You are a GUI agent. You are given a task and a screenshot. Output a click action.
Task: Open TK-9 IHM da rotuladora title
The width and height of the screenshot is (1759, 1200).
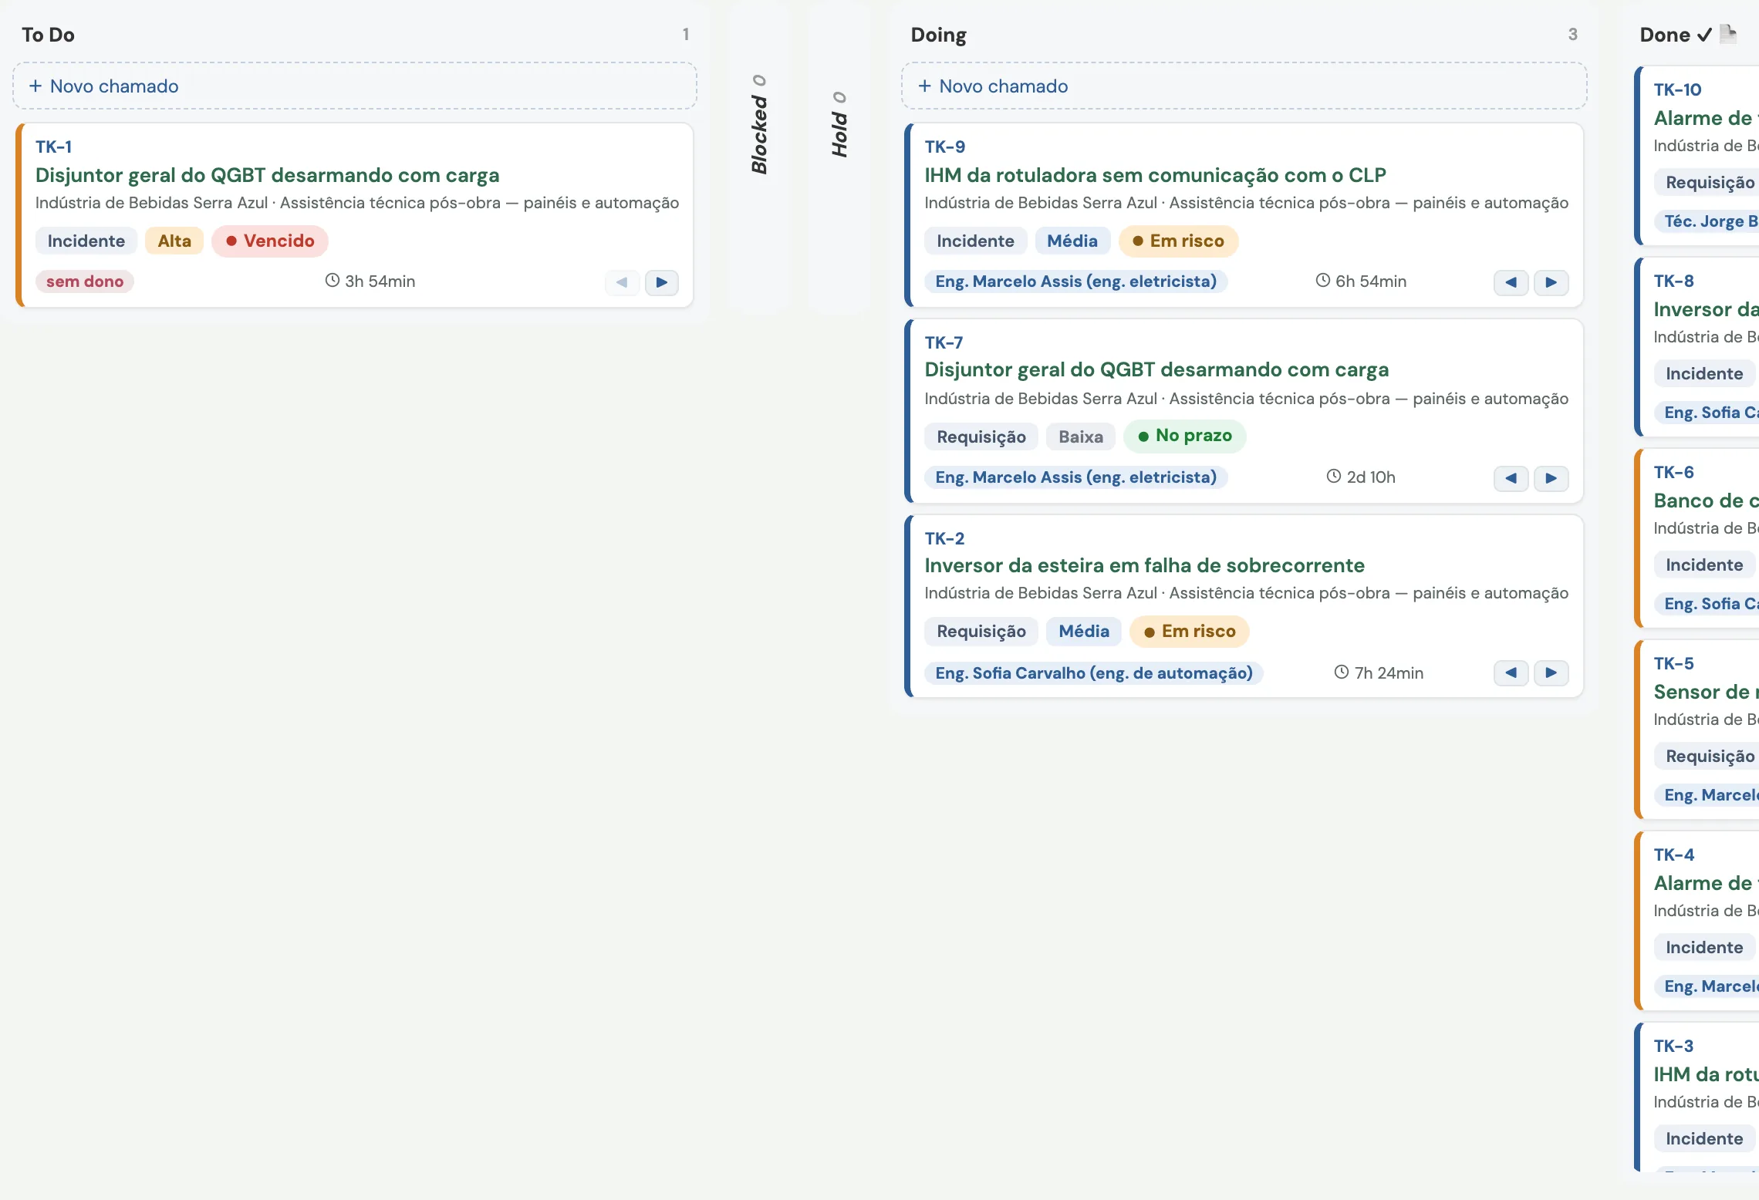1156,175
